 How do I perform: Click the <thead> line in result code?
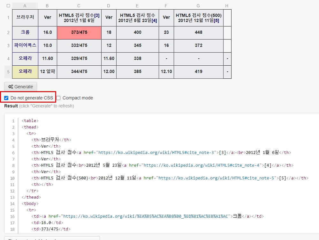click(30, 127)
